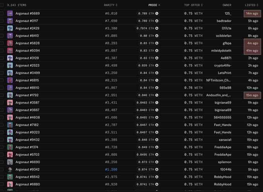The height and width of the screenshot is (192, 263).
Task: Click the 10h ago listing time for Argonaut #8610
Action: [x=253, y=88]
